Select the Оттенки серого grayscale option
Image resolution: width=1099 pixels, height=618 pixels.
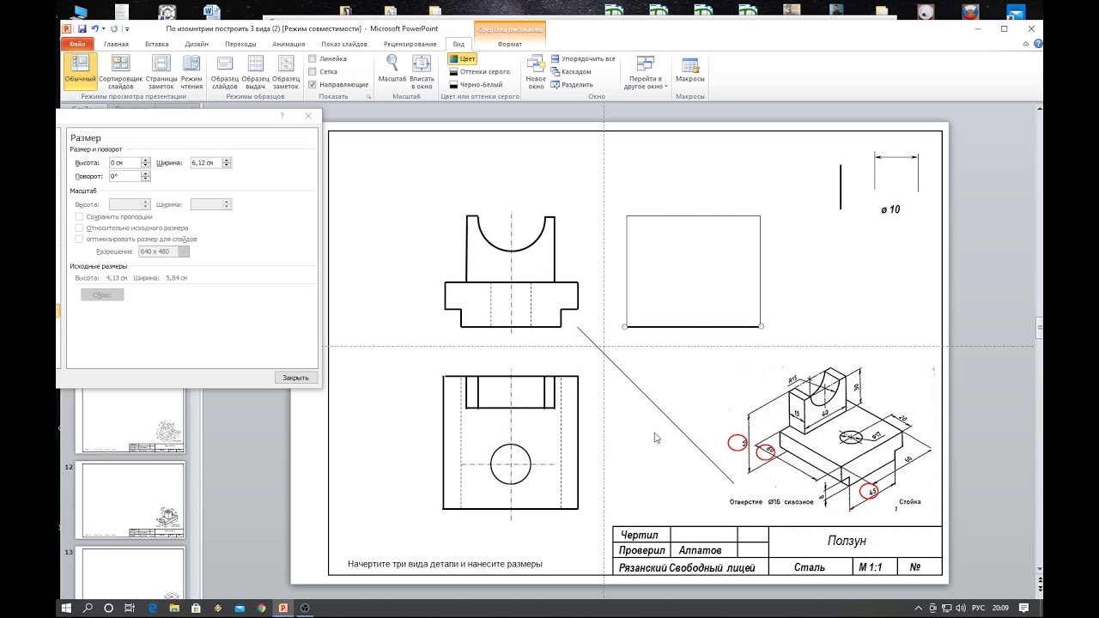(x=479, y=72)
